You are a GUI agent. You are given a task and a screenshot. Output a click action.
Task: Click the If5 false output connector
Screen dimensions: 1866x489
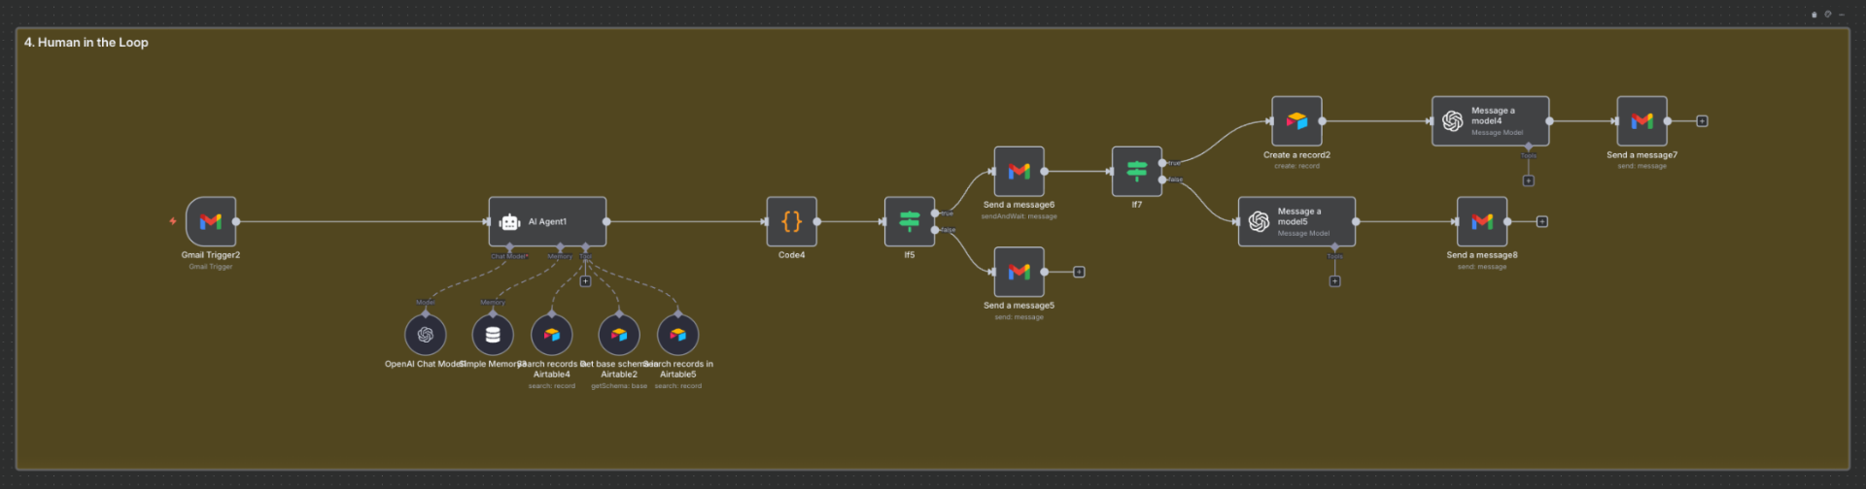(935, 230)
